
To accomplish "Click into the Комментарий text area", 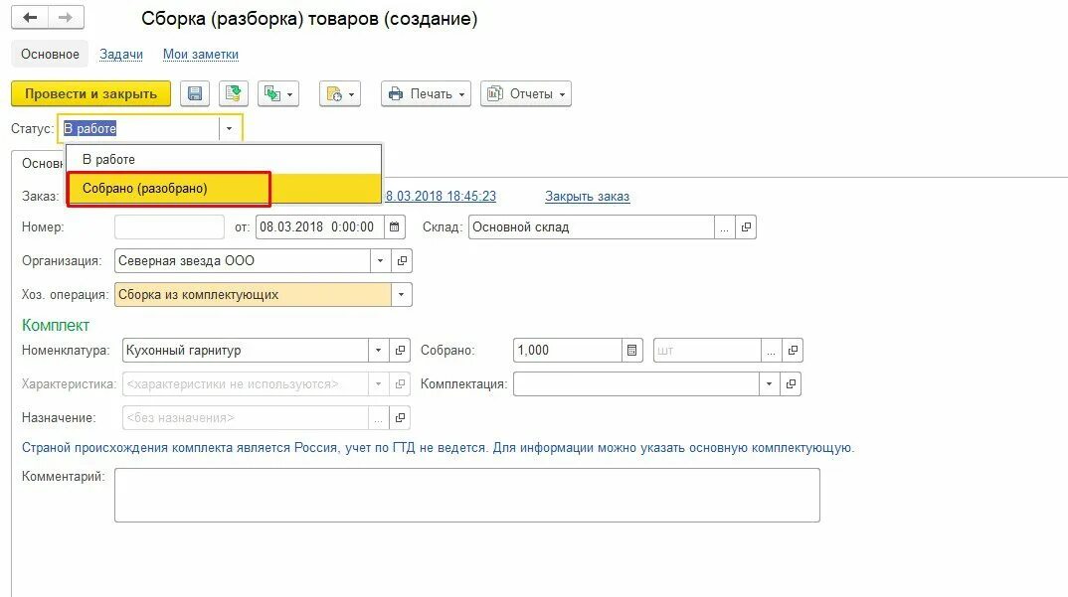I will 467,495.
